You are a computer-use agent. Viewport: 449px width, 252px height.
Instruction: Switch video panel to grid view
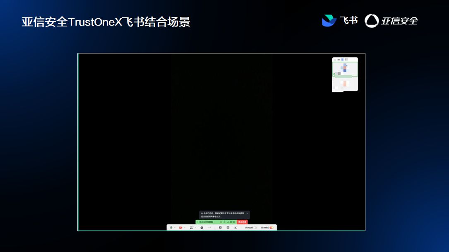[x=346, y=60]
